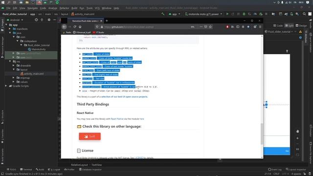Expand the mipmap folder
The width and height of the screenshot is (313, 176).
(14, 78)
